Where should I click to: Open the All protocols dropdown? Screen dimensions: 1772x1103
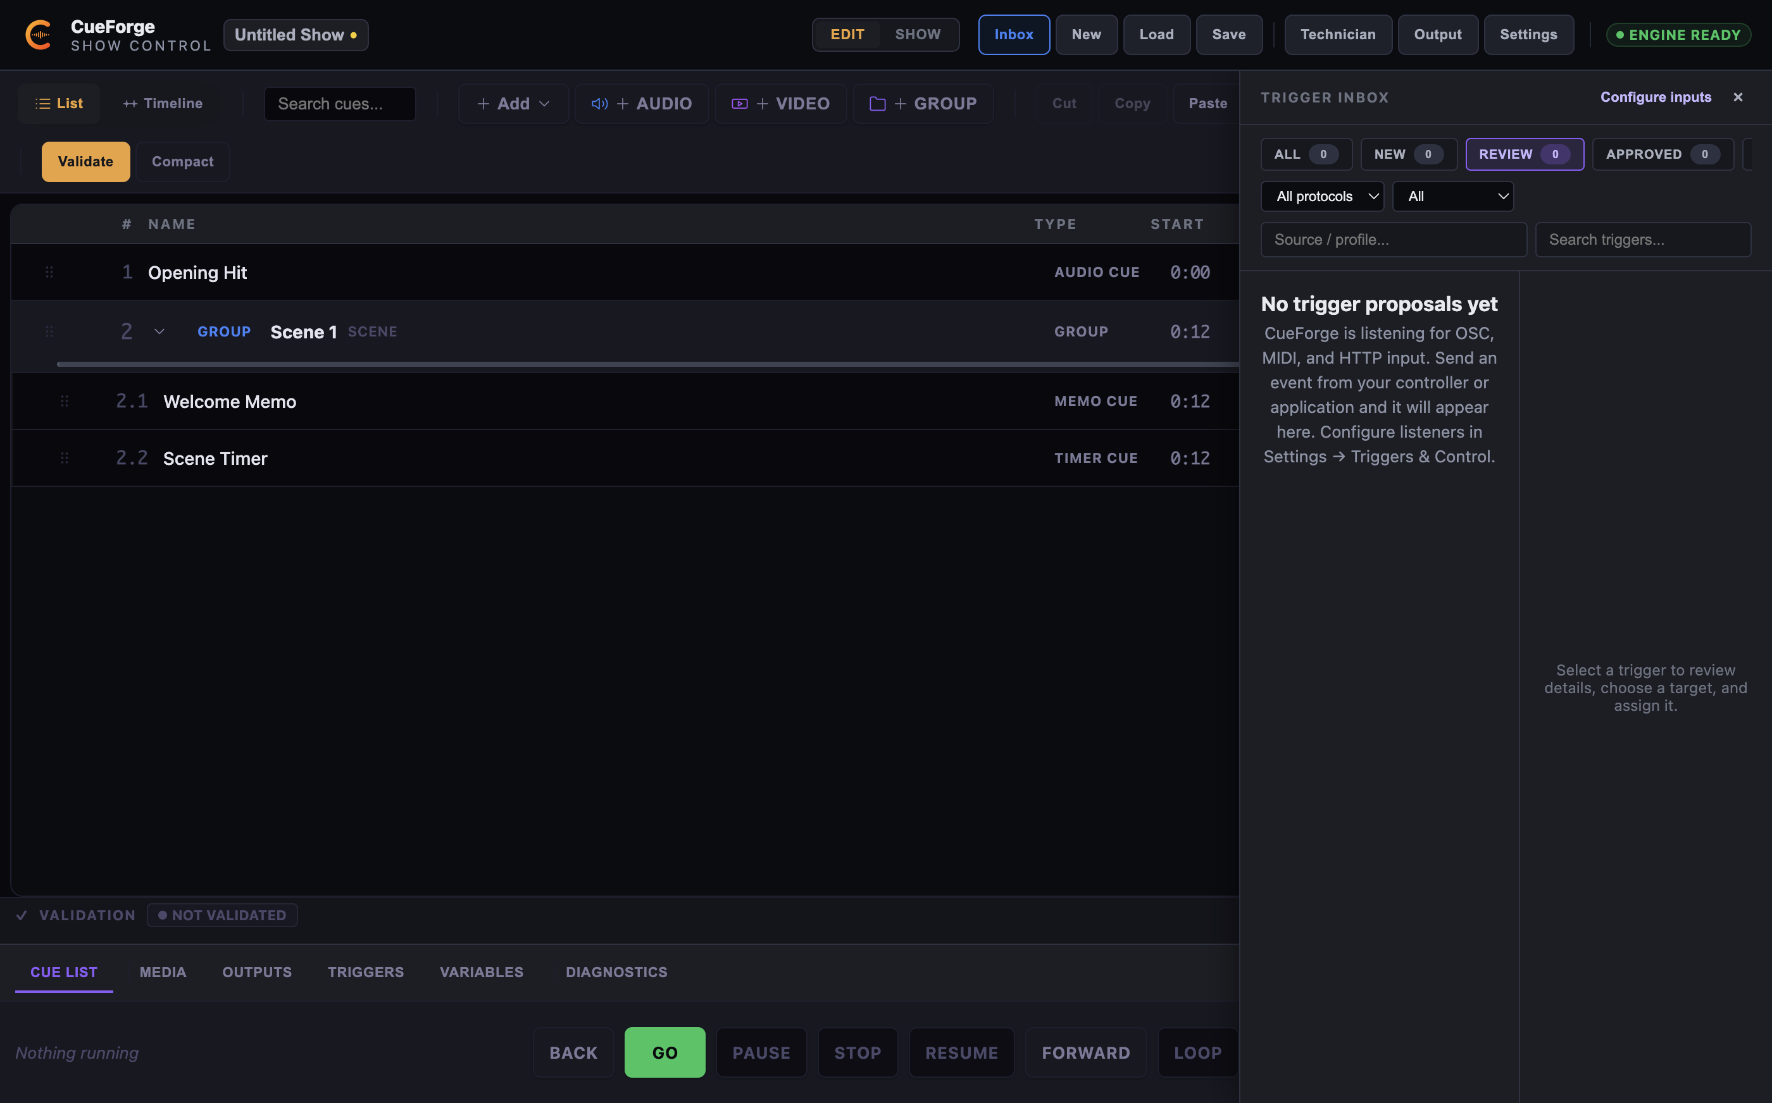1321,196
